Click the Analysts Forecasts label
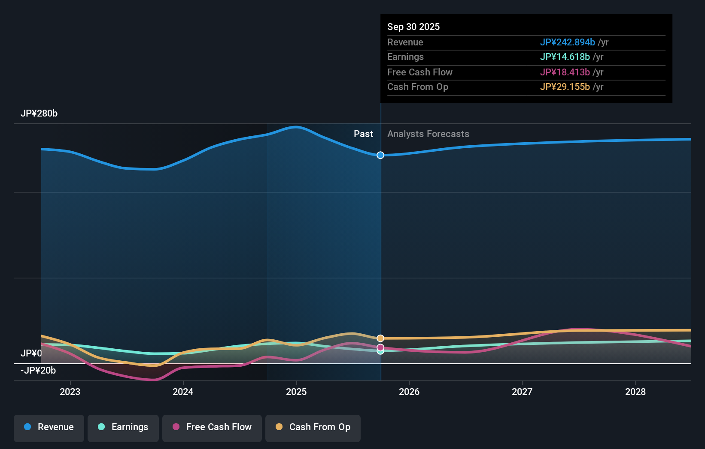 [428, 134]
